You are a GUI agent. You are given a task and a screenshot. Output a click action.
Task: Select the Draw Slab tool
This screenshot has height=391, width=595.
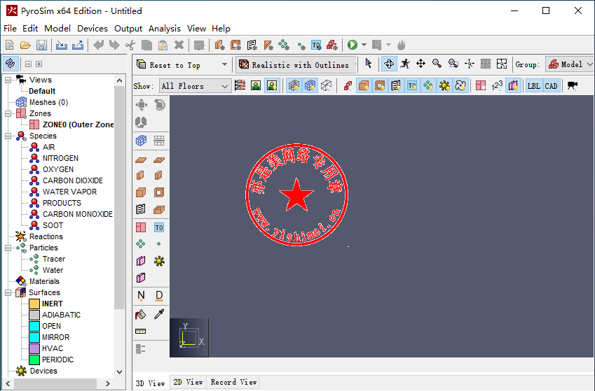pyautogui.click(x=141, y=160)
